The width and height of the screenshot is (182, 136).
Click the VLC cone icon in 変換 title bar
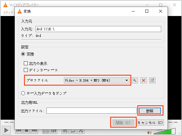click(20, 11)
